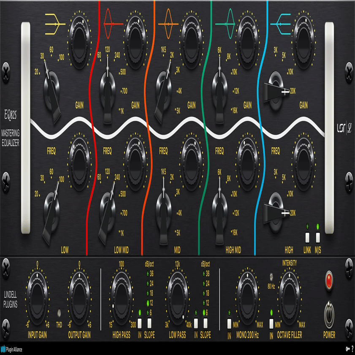
Task: Click the upper row HIGH frequency selector switch
Action: 276,92
